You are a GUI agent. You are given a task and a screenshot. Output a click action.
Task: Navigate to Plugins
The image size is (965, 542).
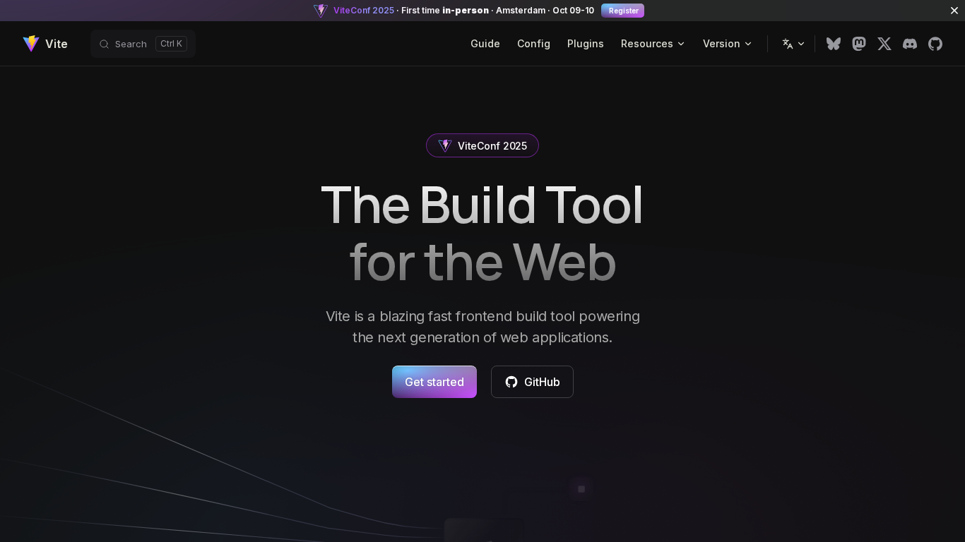point(586,44)
